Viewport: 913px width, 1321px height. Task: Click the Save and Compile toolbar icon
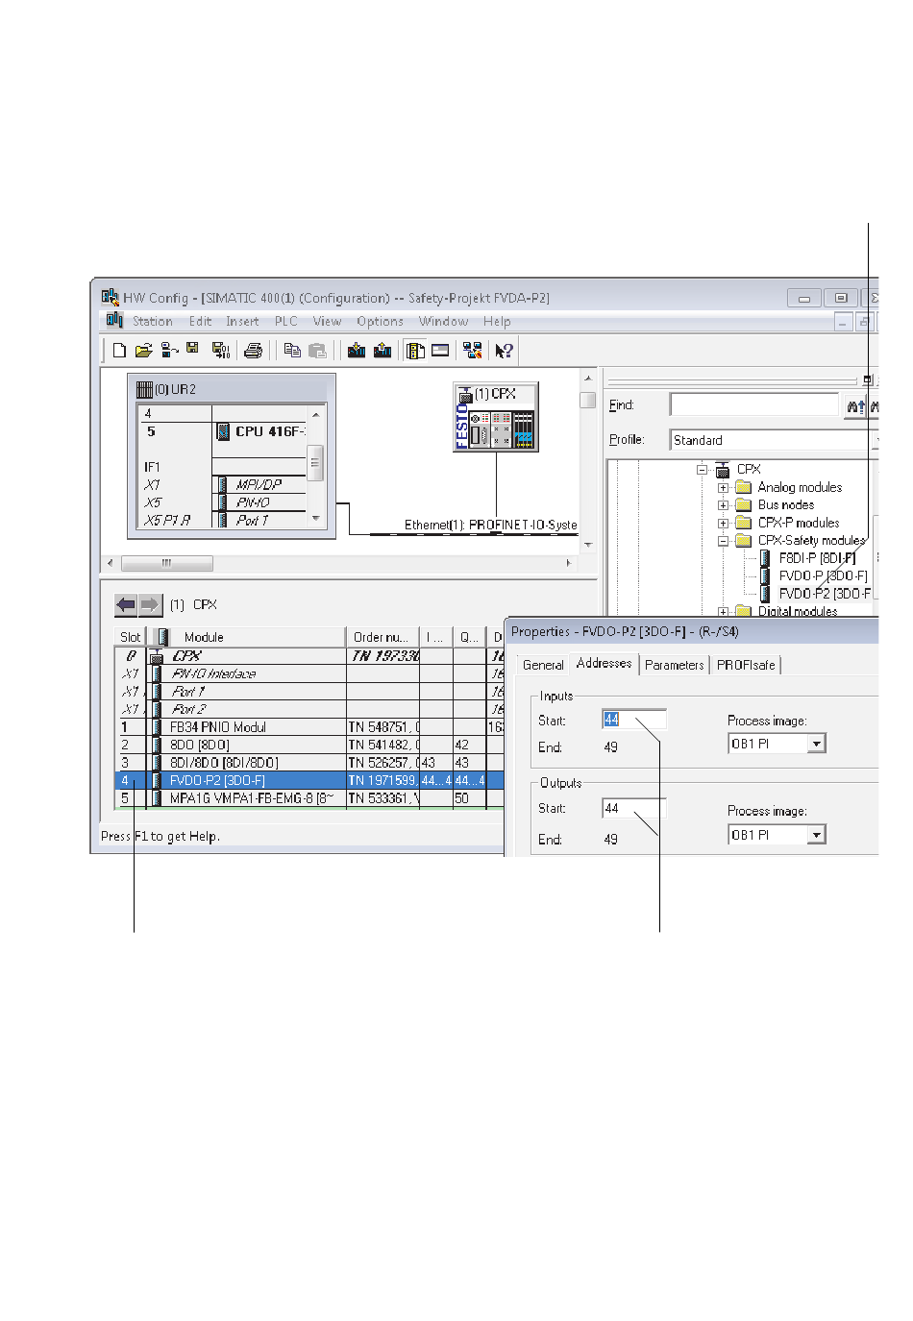[221, 351]
